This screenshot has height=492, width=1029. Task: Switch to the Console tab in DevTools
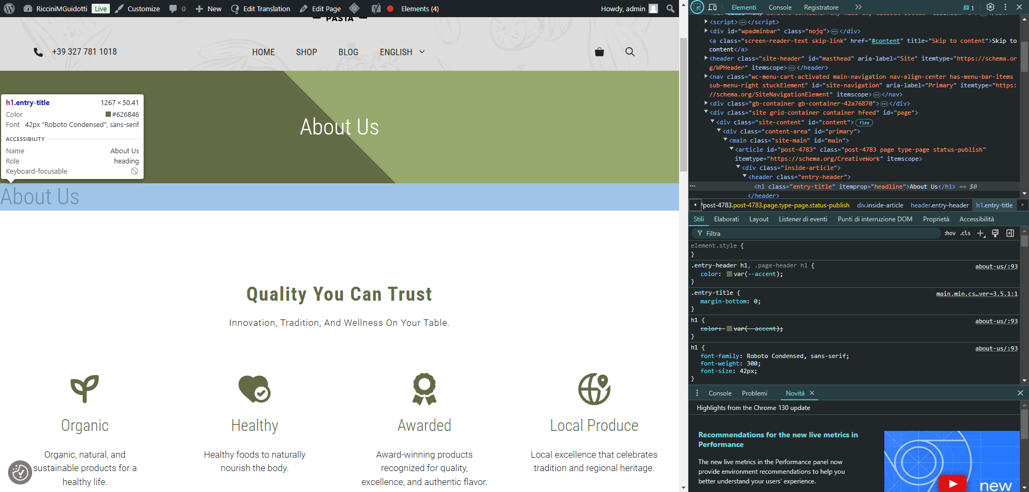click(780, 8)
